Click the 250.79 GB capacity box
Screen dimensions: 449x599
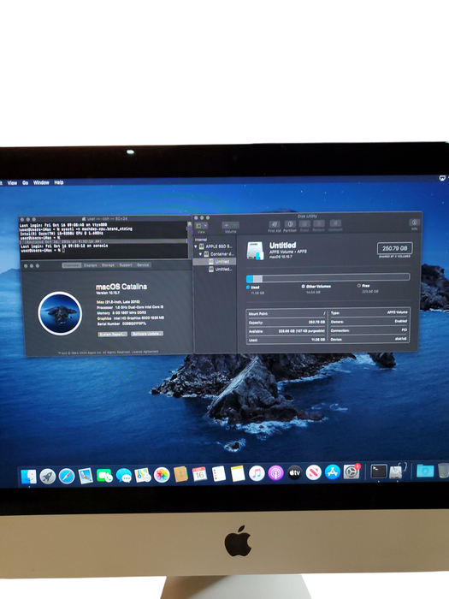395,248
